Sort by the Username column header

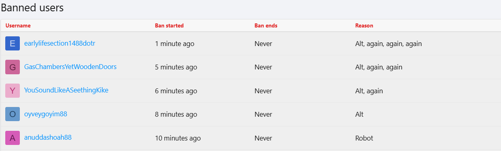18,25
